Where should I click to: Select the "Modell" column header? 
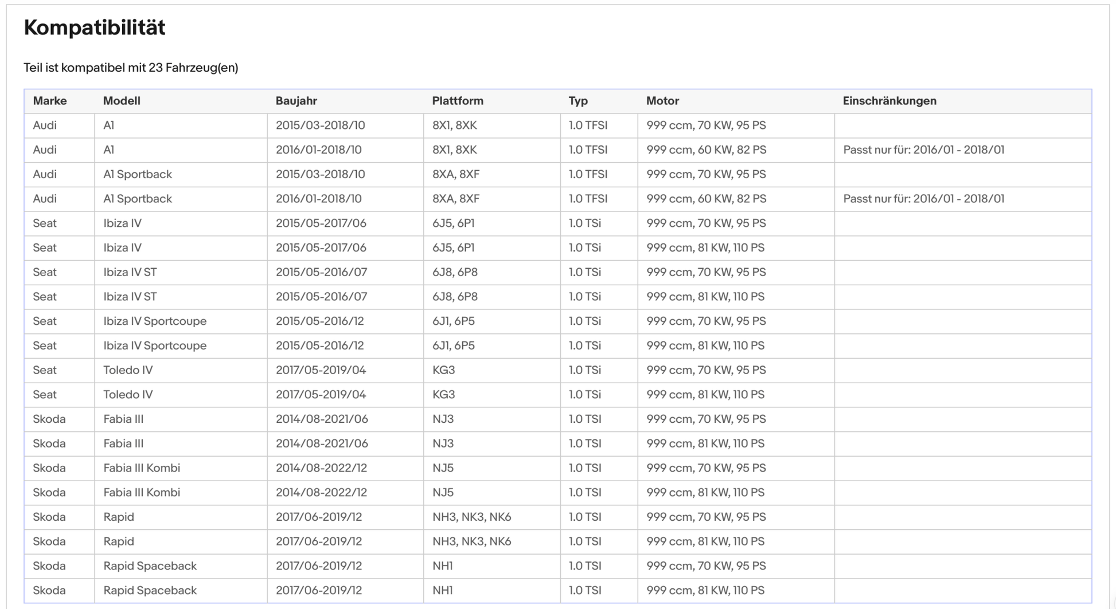pyautogui.click(x=122, y=101)
